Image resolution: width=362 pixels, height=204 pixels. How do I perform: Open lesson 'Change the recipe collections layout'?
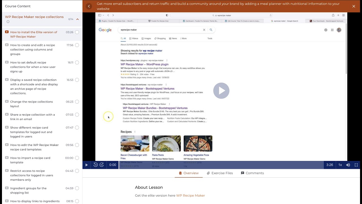31,104
